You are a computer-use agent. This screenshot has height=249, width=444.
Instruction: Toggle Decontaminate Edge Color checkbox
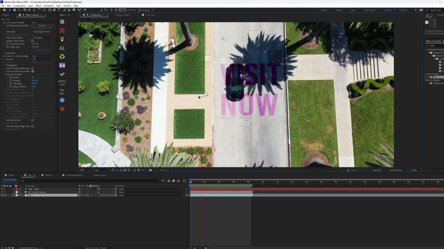[x=33, y=127]
